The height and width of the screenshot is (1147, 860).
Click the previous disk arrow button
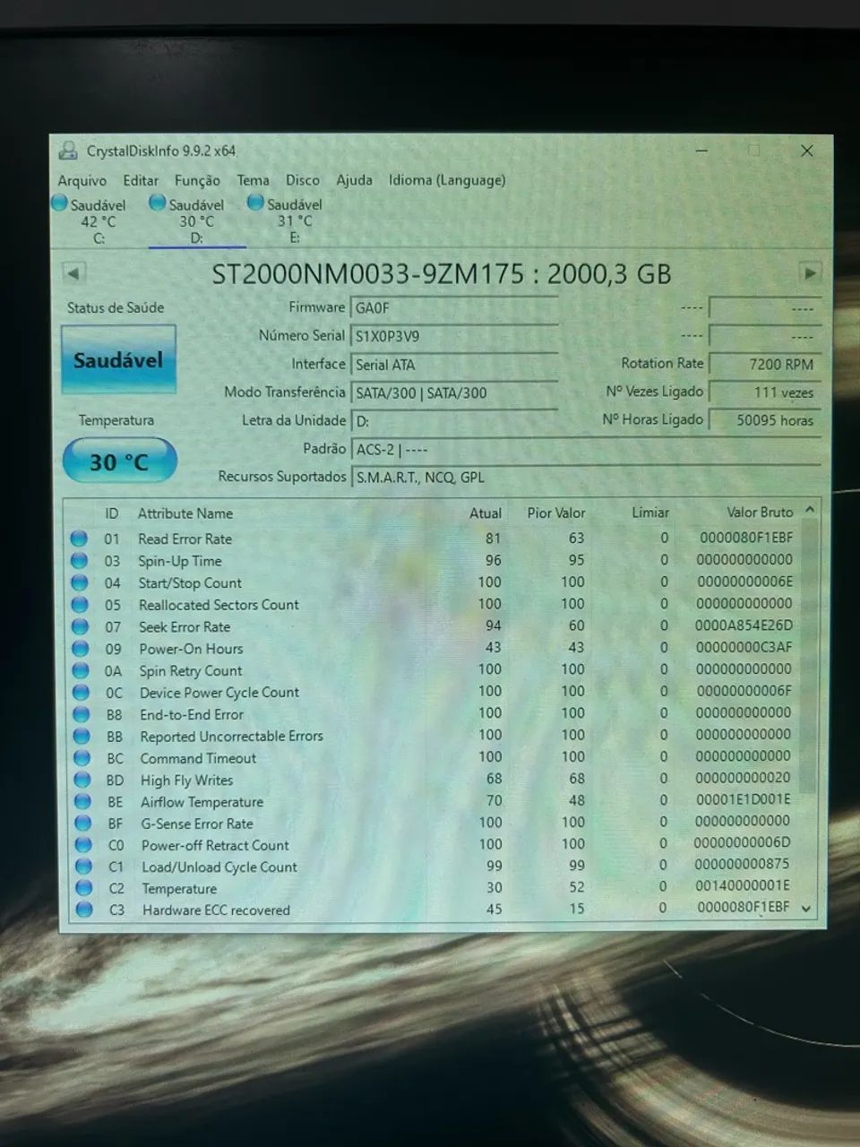pos(74,272)
